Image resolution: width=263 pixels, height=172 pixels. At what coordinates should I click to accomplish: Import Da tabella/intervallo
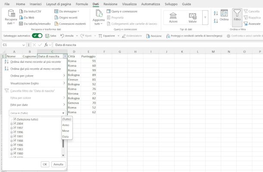pos(35,24)
